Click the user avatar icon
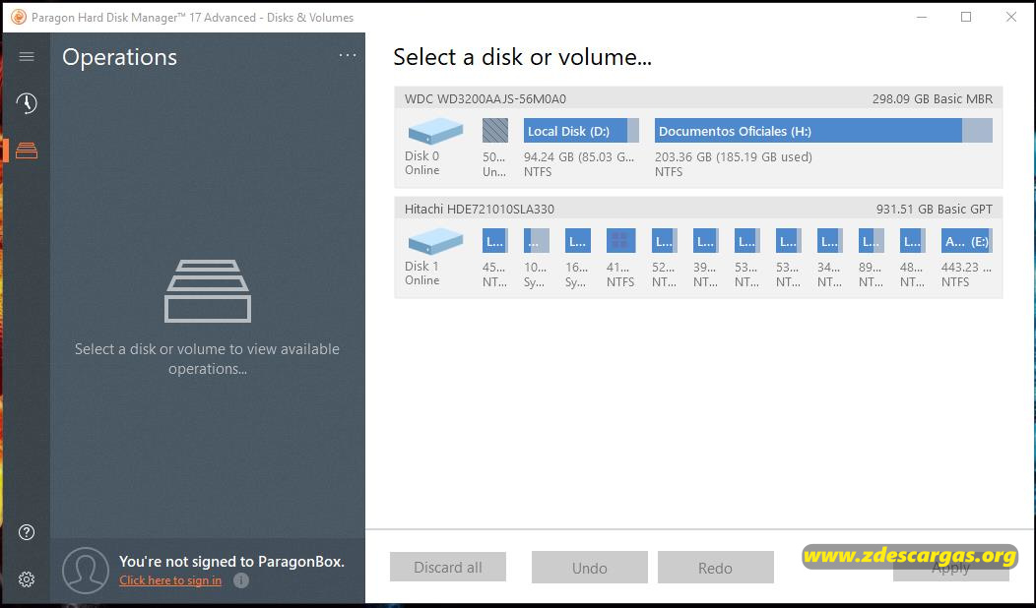 coord(86,571)
